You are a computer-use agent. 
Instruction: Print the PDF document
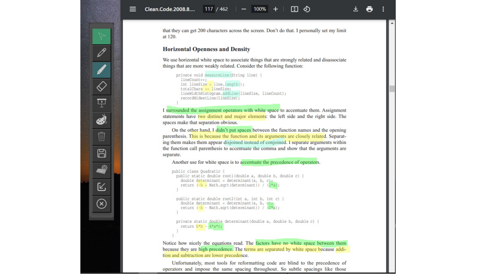(369, 9)
